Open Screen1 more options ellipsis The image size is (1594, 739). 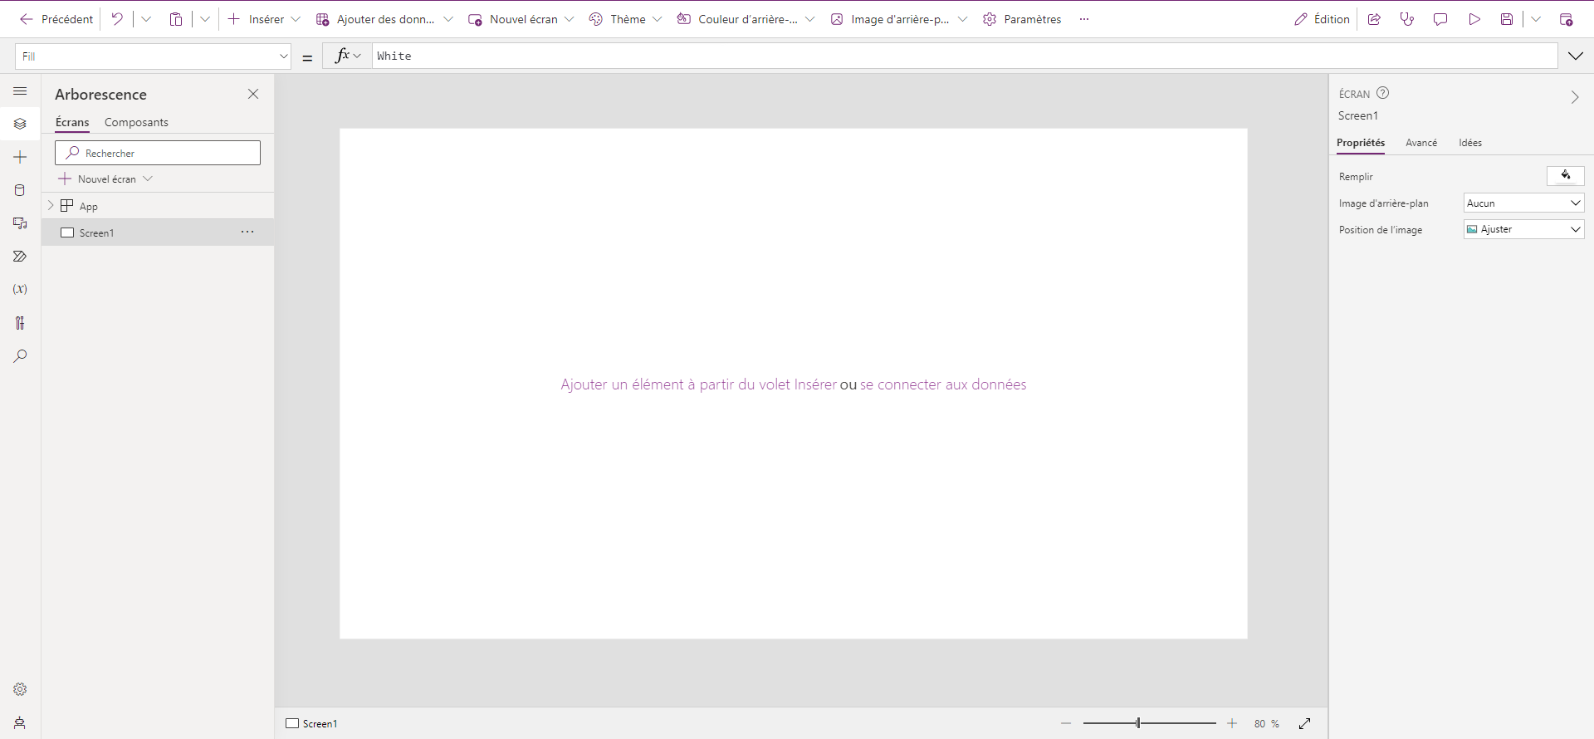click(247, 232)
